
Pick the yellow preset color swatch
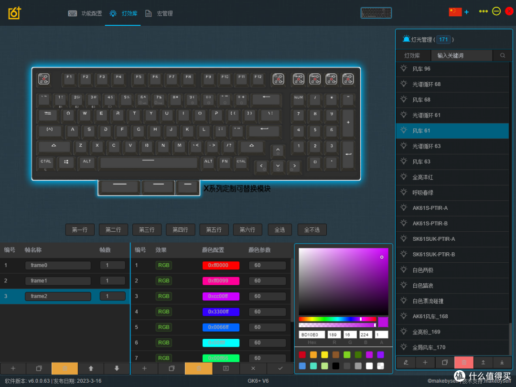pyautogui.click(x=324, y=355)
